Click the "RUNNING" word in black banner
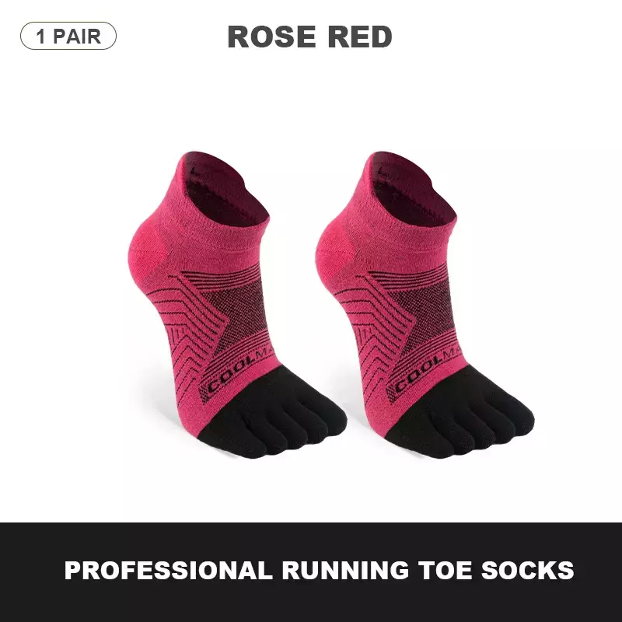The height and width of the screenshot is (622, 622). (x=345, y=571)
